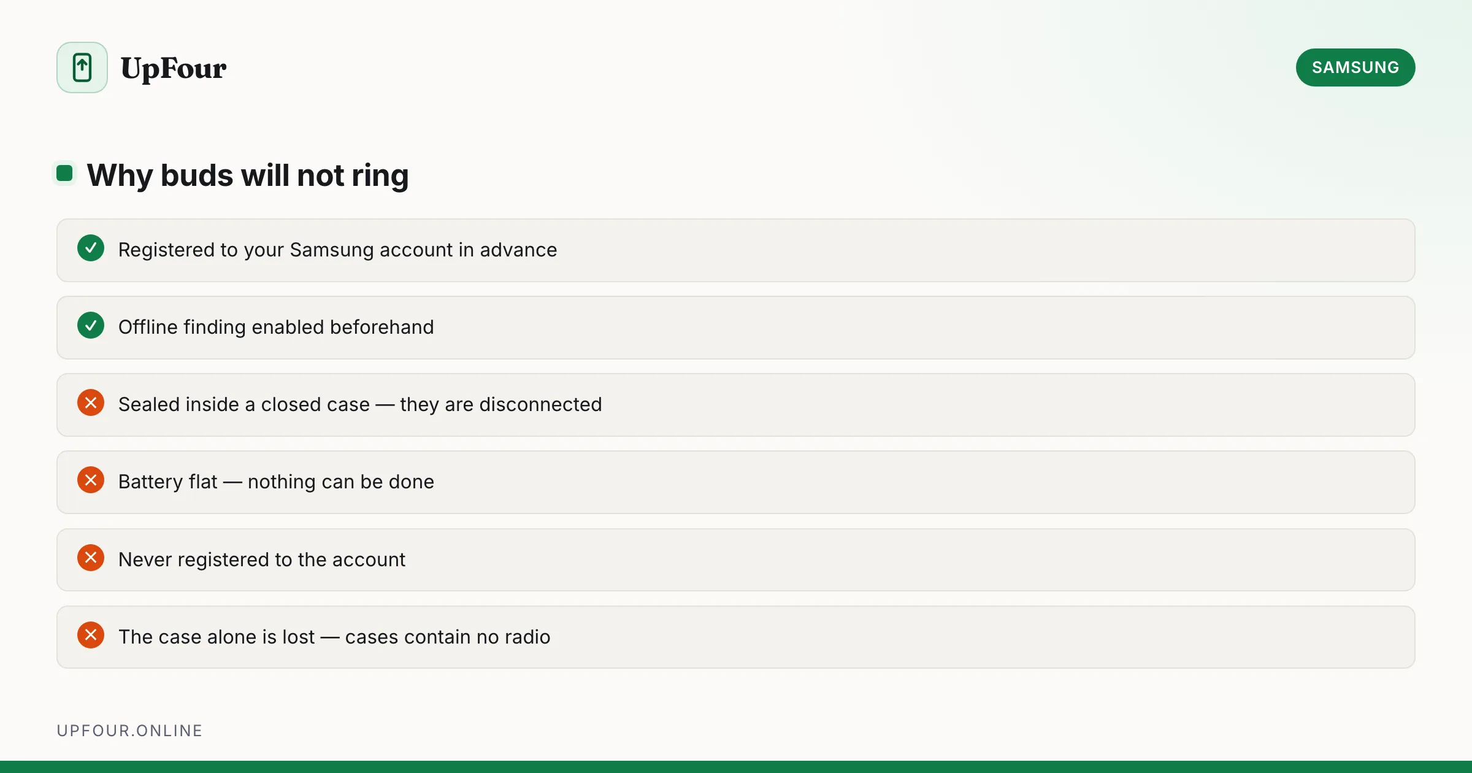
Task: Click the green square bullet beside the heading
Action: coord(64,173)
